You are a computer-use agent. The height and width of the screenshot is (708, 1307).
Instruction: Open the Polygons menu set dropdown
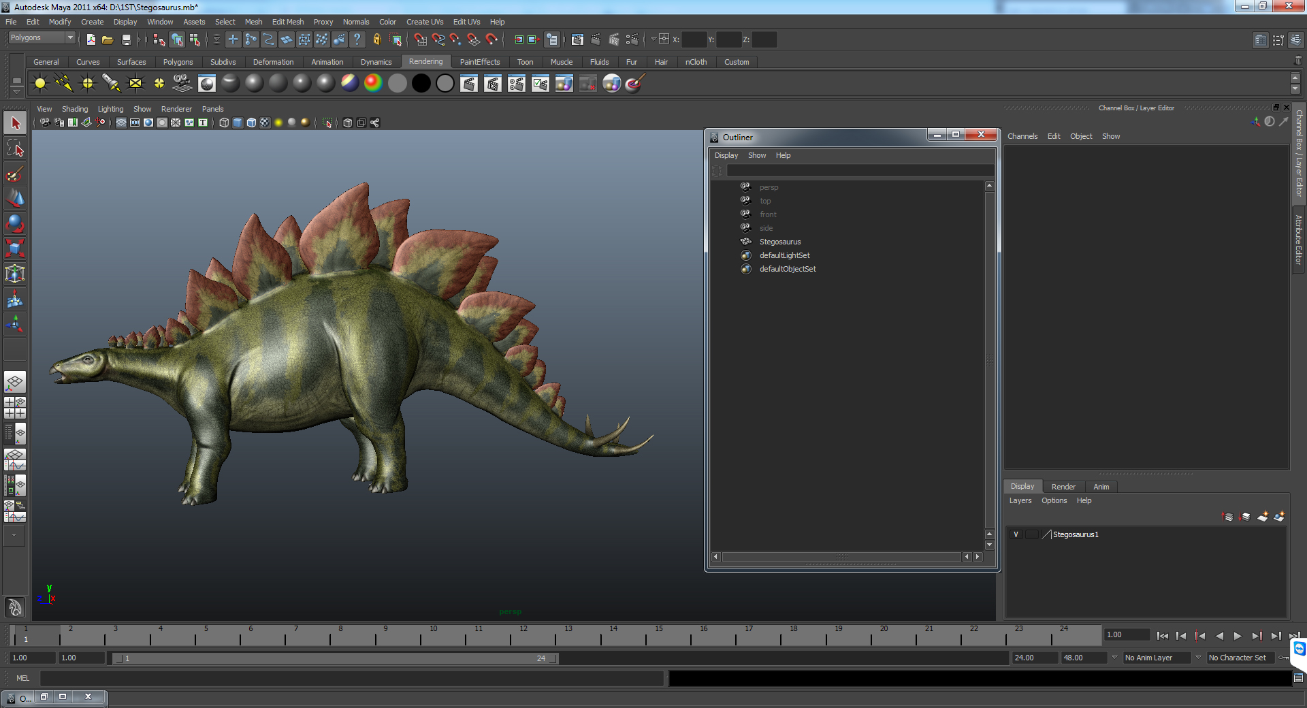[41, 38]
